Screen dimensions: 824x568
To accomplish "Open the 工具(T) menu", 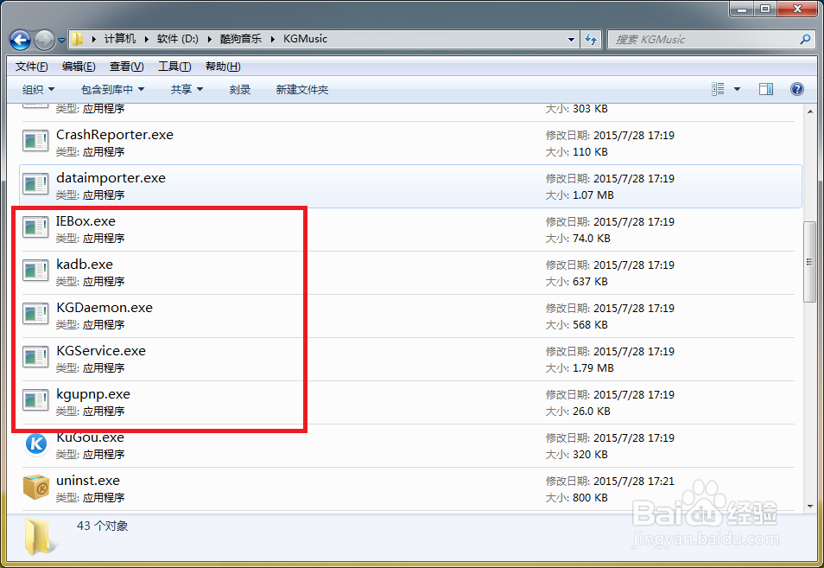I will [x=174, y=67].
